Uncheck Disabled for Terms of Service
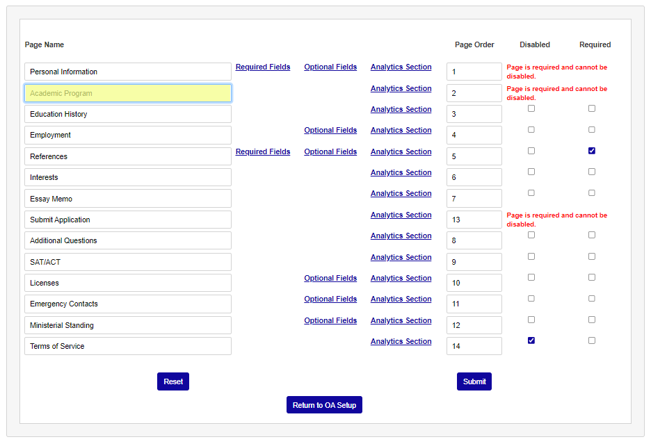The width and height of the screenshot is (651, 444). 531,340
